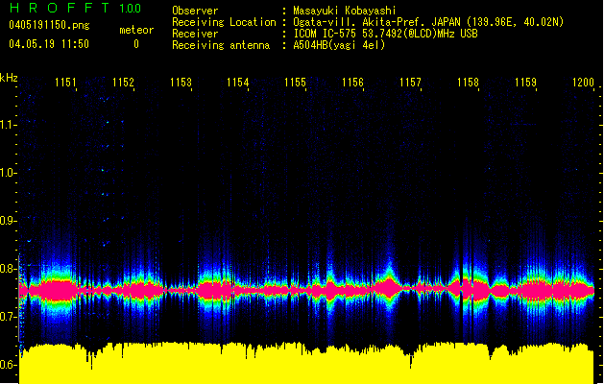Click the meteor count value 0

click(x=136, y=44)
